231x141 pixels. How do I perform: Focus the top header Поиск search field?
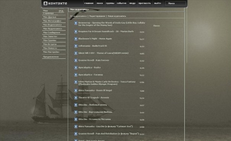pos(175,3)
